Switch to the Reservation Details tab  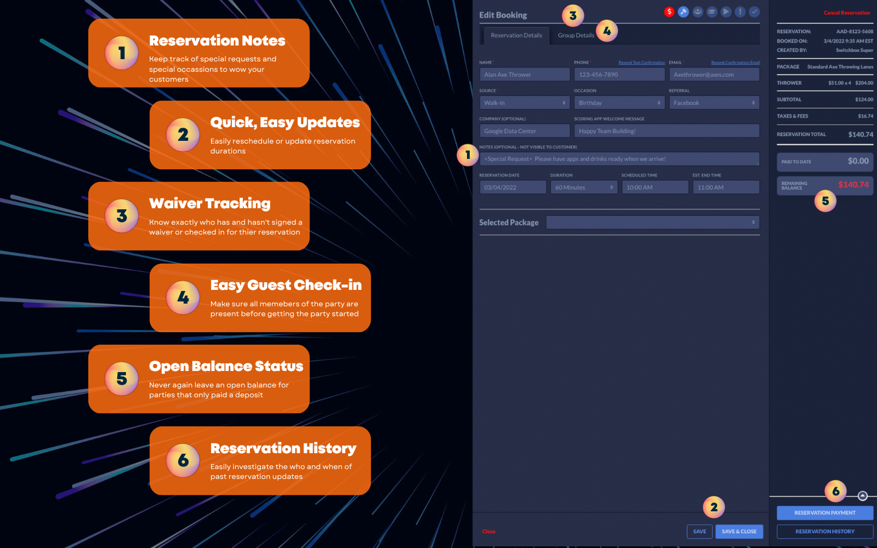pos(516,36)
